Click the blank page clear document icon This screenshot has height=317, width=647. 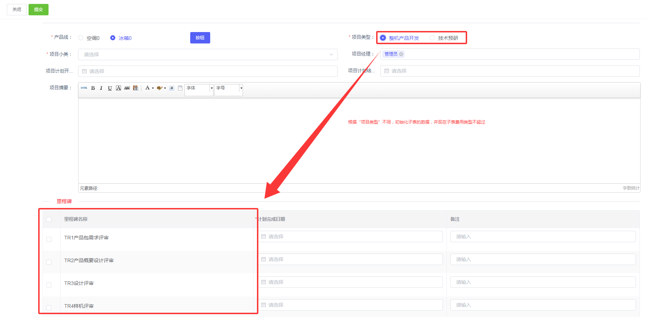point(180,88)
